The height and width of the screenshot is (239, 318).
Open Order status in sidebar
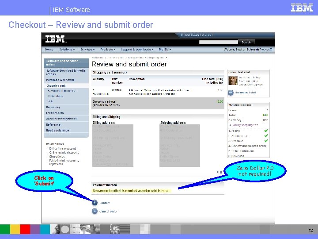pyautogui.click(x=55, y=96)
